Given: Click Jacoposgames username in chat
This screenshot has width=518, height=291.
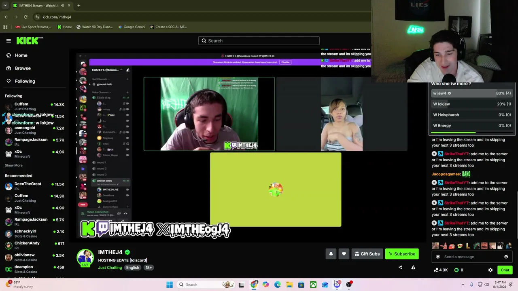Looking at the screenshot, I should tap(446, 174).
